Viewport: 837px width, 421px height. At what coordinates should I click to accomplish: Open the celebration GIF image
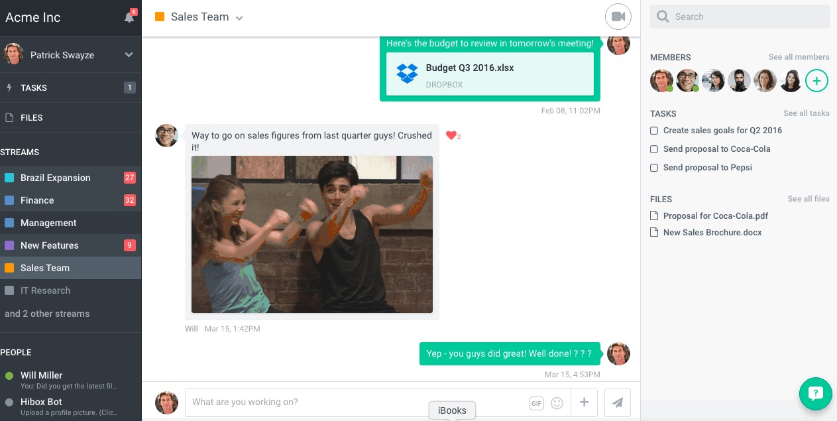coord(312,234)
